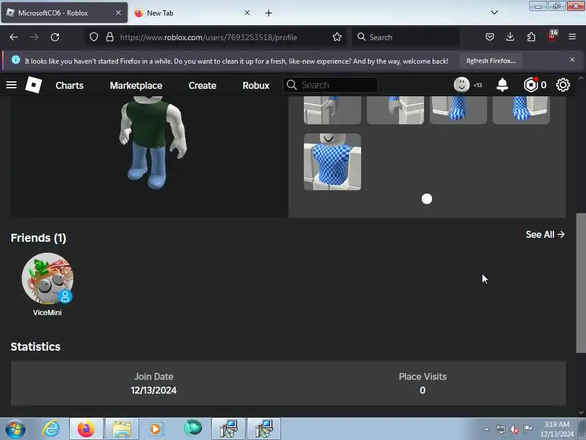Open the notifications bell
The image size is (586, 440).
click(x=502, y=85)
